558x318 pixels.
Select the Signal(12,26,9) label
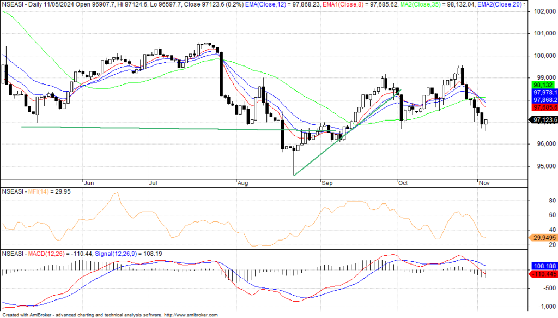pos(117,254)
